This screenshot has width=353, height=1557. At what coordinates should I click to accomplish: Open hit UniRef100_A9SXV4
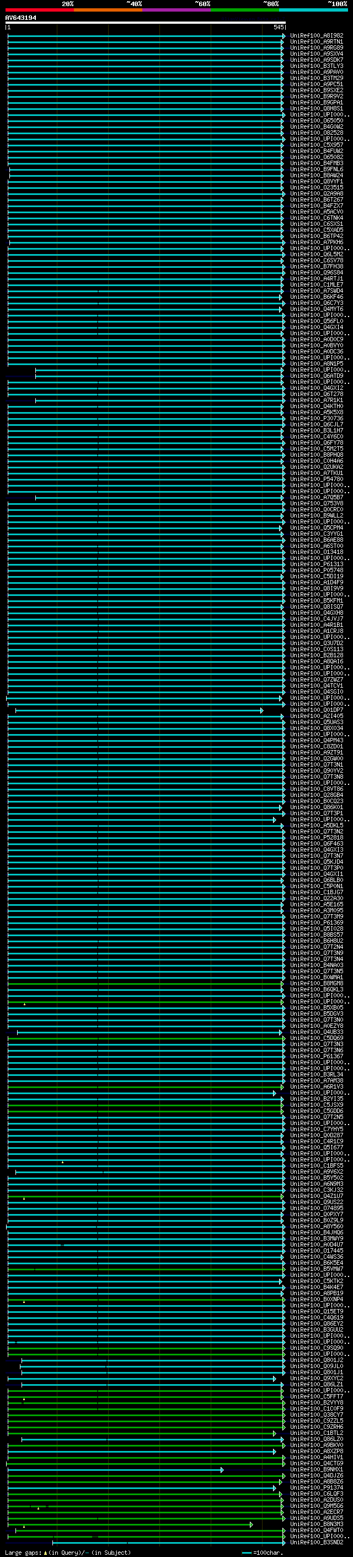point(317,54)
